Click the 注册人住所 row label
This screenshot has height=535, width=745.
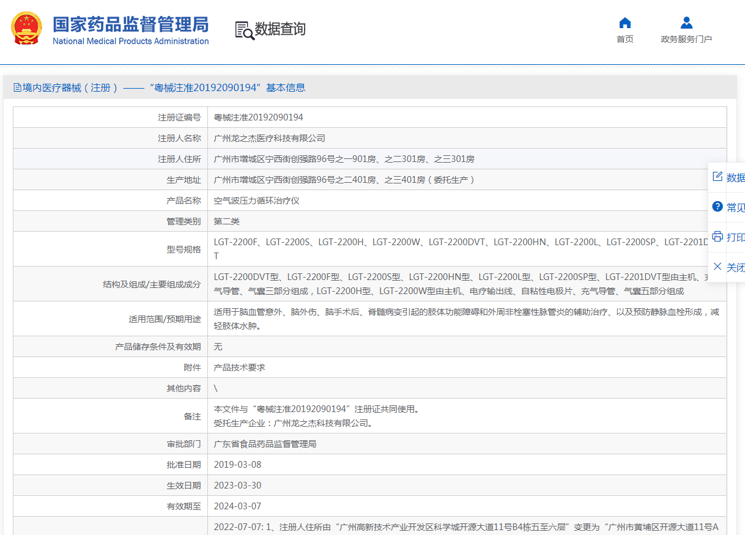179,159
